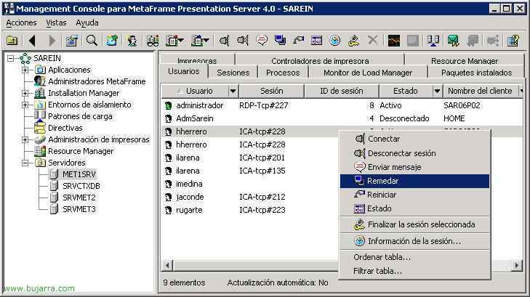Click the Administradores MetaFrame icon in tree
Image resolution: width=530 pixels, height=297 pixels.
tap(40, 81)
